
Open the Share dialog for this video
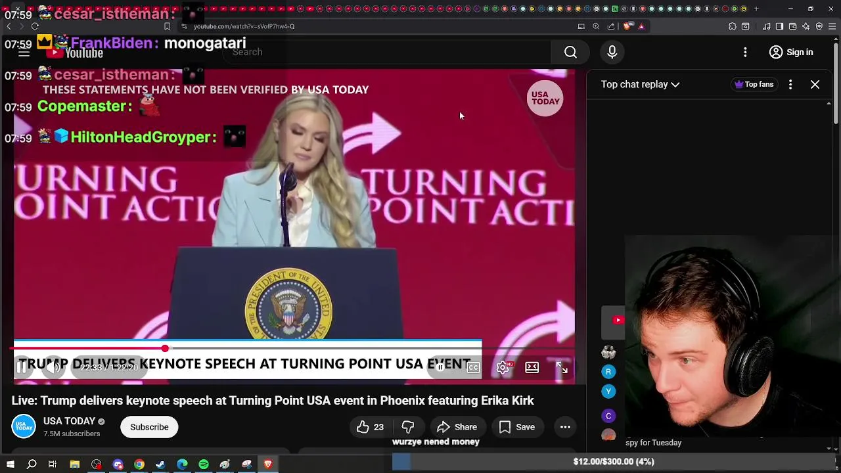click(x=457, y=427)
